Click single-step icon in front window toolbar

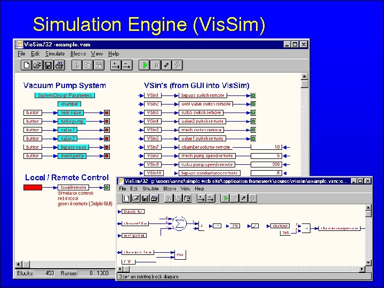(252, 198)
